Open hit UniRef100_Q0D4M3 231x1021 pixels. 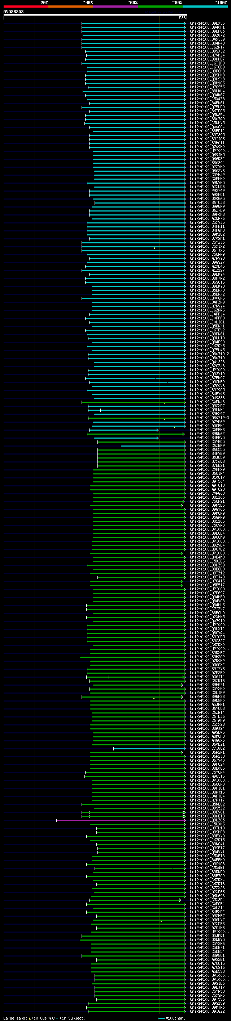[207, 557]
